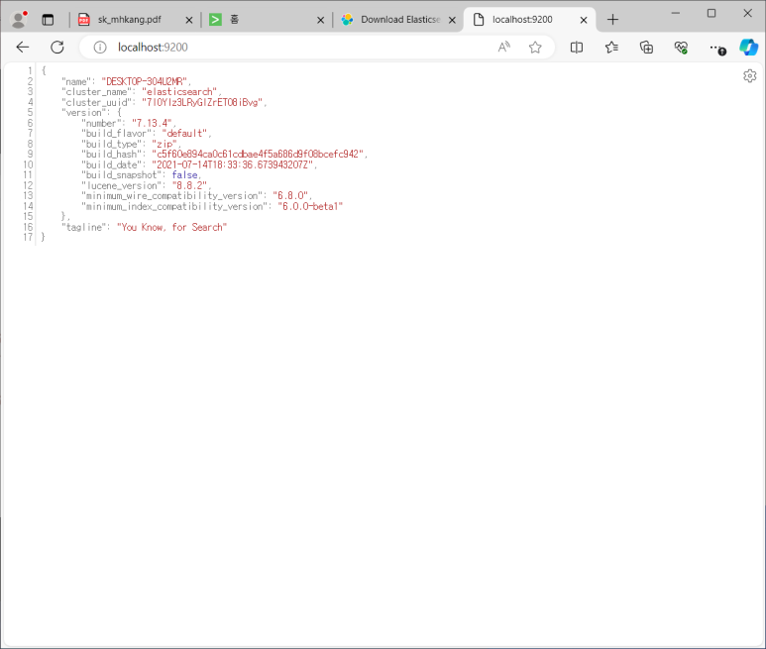766x649 pixels.
Task: Click the false build_snapshot value
Action: click(184, 174)
